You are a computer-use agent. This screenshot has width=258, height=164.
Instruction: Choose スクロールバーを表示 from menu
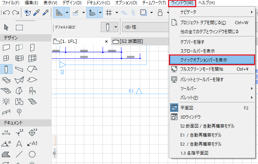(212, 51)
